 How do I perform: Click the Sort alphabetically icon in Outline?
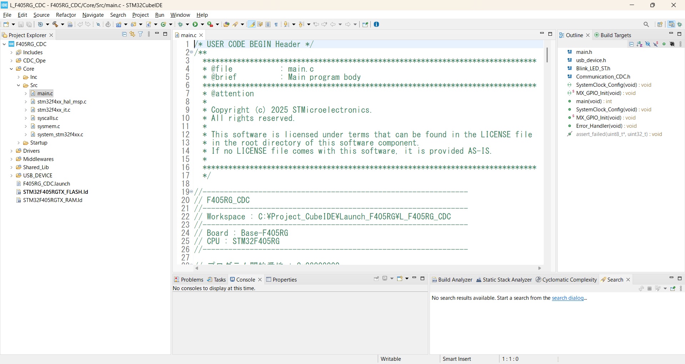click(x=639, y=44)
